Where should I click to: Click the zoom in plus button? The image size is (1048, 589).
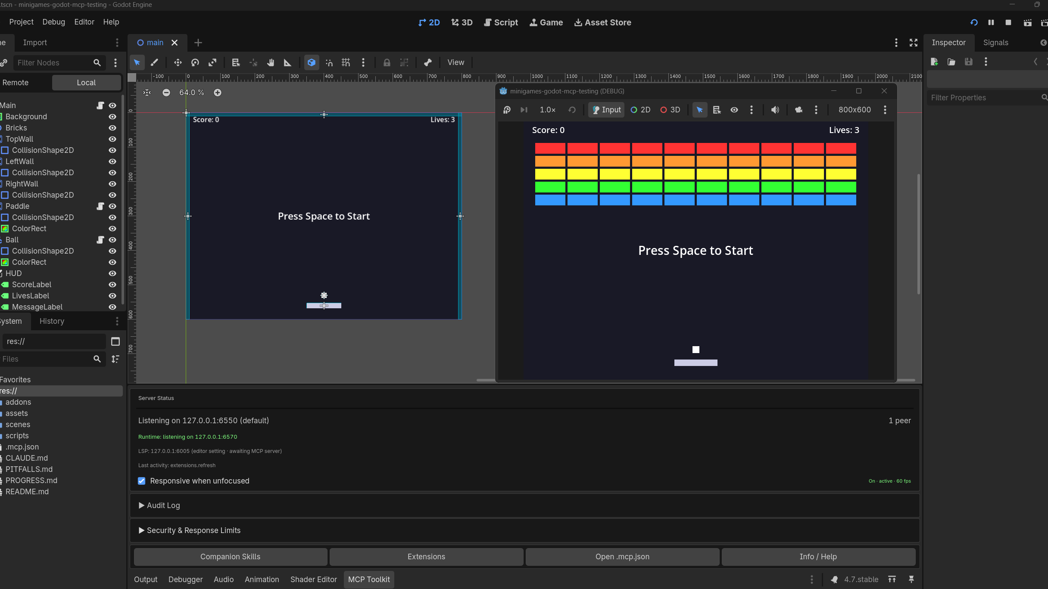point(218,93)
